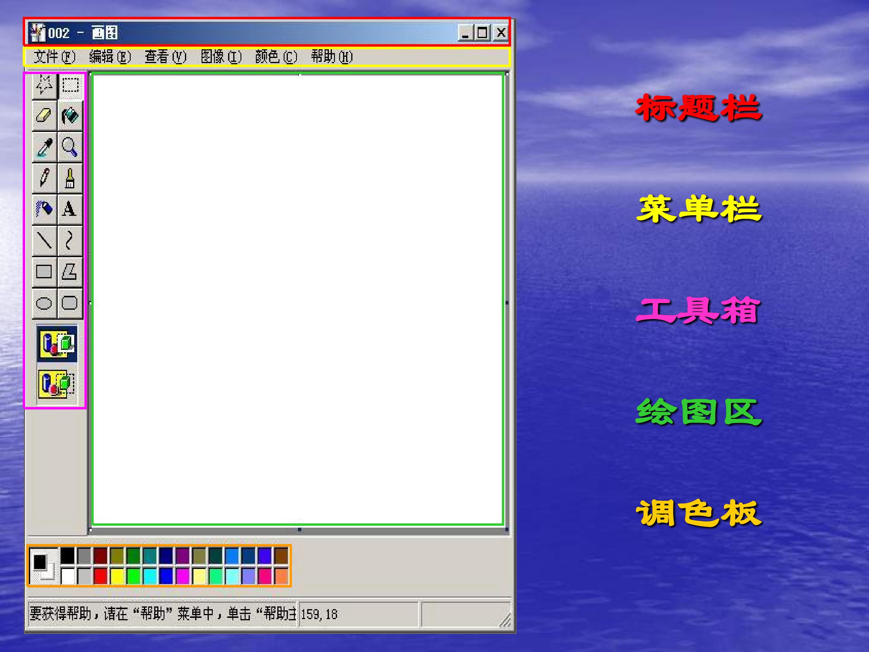
Task: Open the 颜色(C) menu
Action: click(276, 56)
